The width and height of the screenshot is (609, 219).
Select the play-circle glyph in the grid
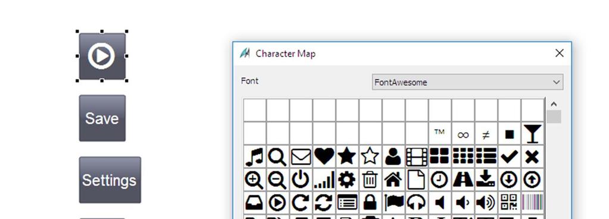[x=277, y=203]
